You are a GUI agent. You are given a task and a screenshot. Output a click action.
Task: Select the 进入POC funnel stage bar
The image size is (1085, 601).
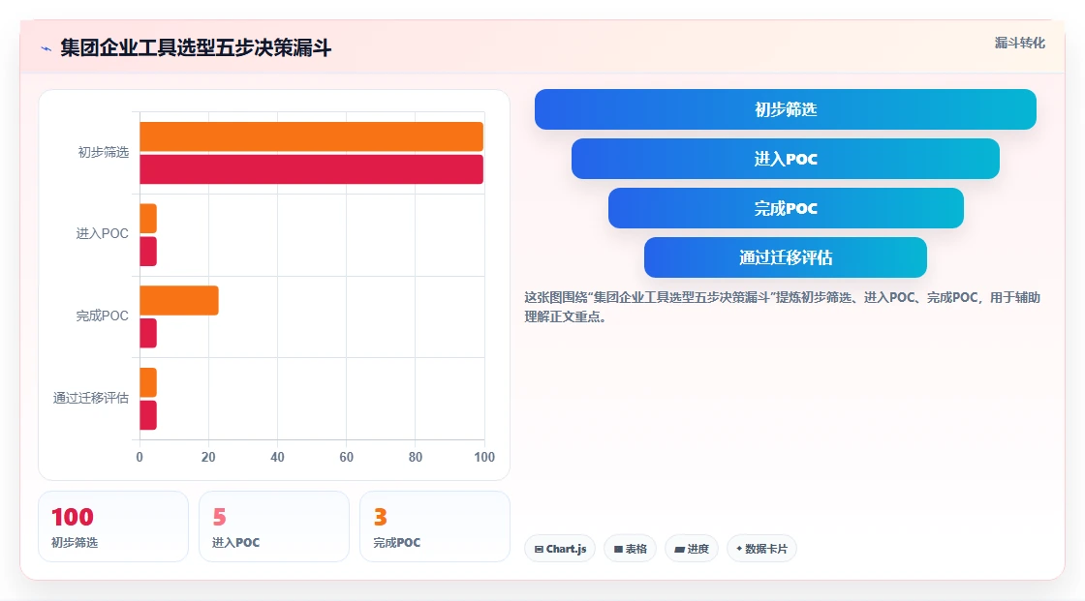(786, 159)
